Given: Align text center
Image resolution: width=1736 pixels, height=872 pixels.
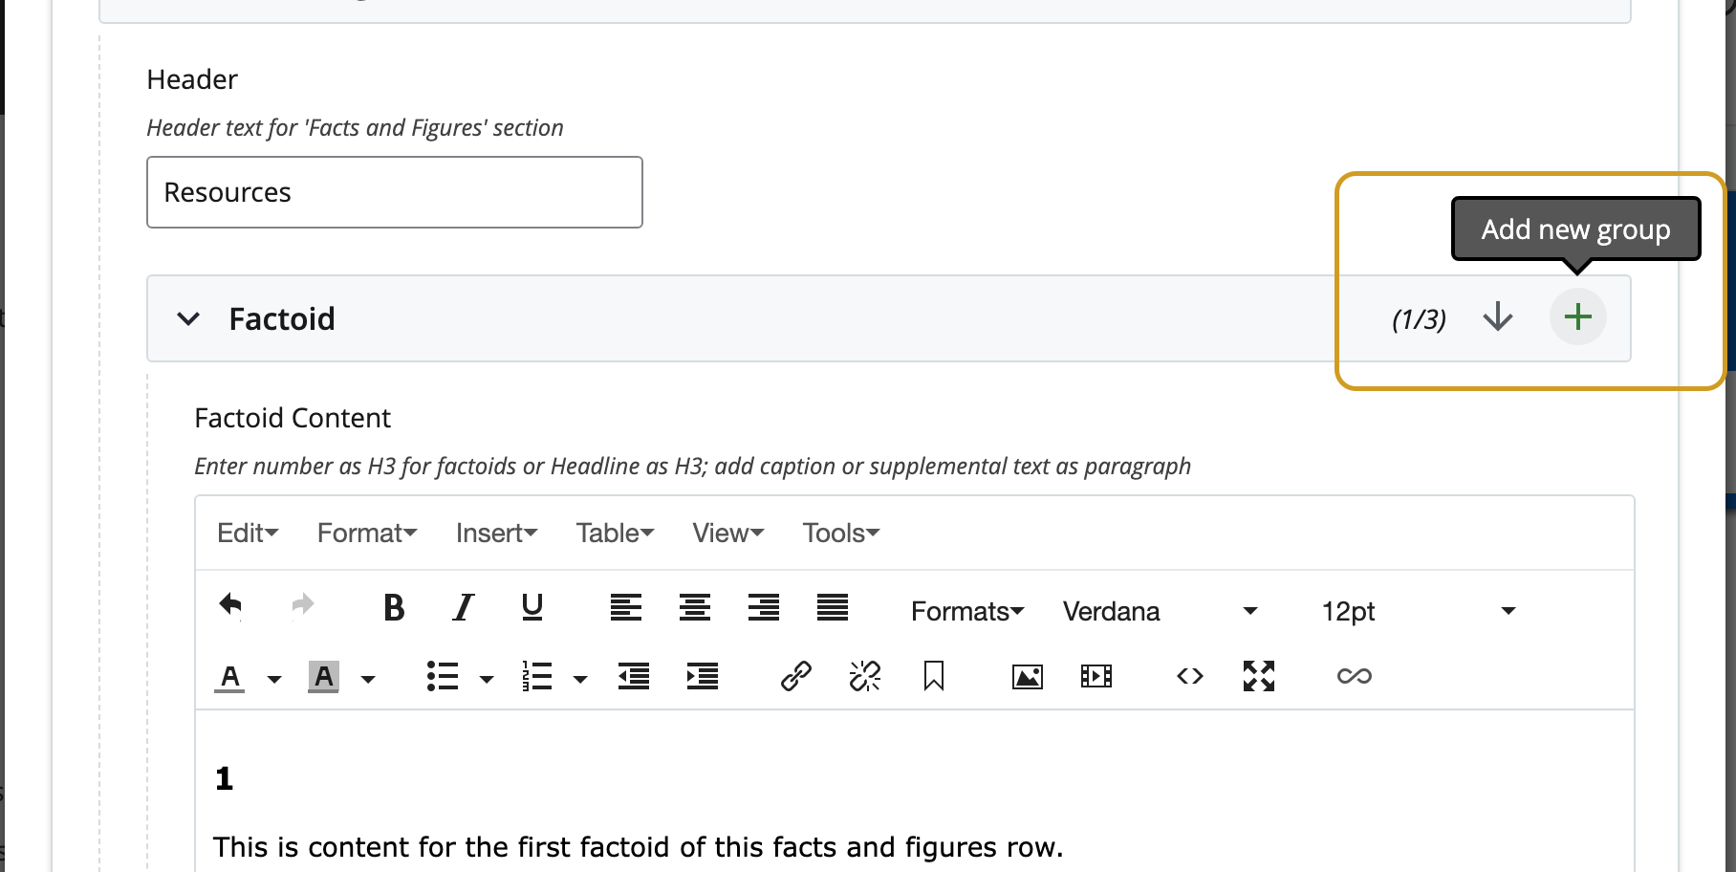Looking at the screenshot, I should click(x=695, y=607).
